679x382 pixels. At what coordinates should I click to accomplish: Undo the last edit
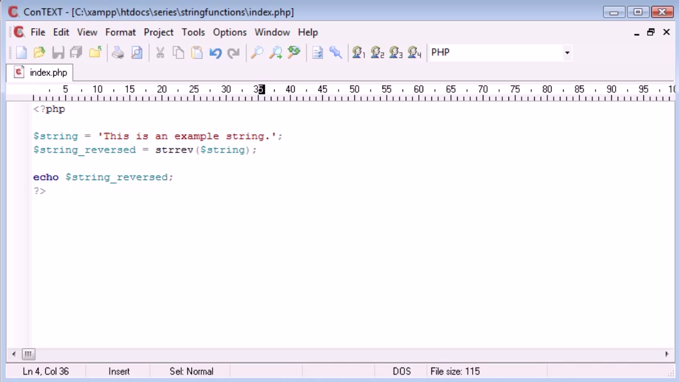click(216, 52)
